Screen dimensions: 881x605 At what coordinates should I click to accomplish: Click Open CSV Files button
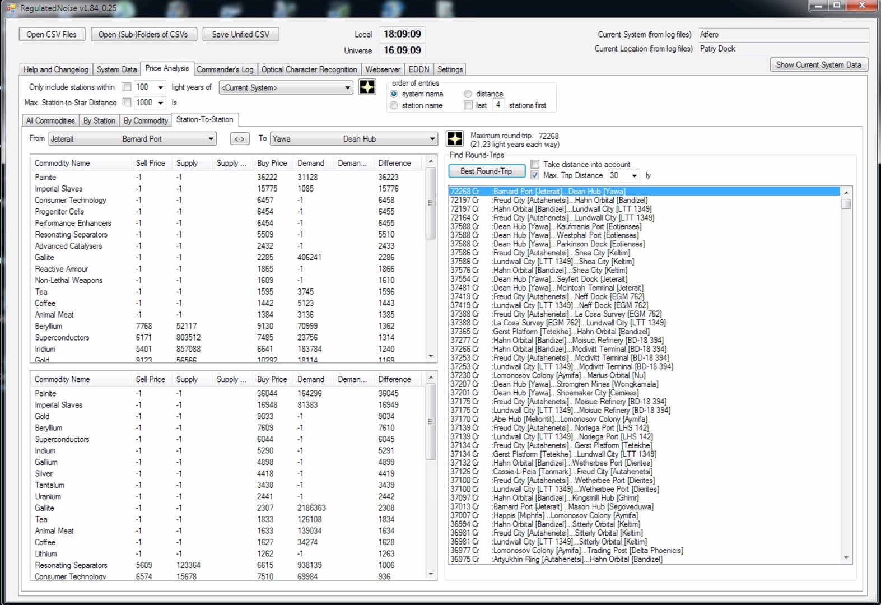tap(52, 35)
